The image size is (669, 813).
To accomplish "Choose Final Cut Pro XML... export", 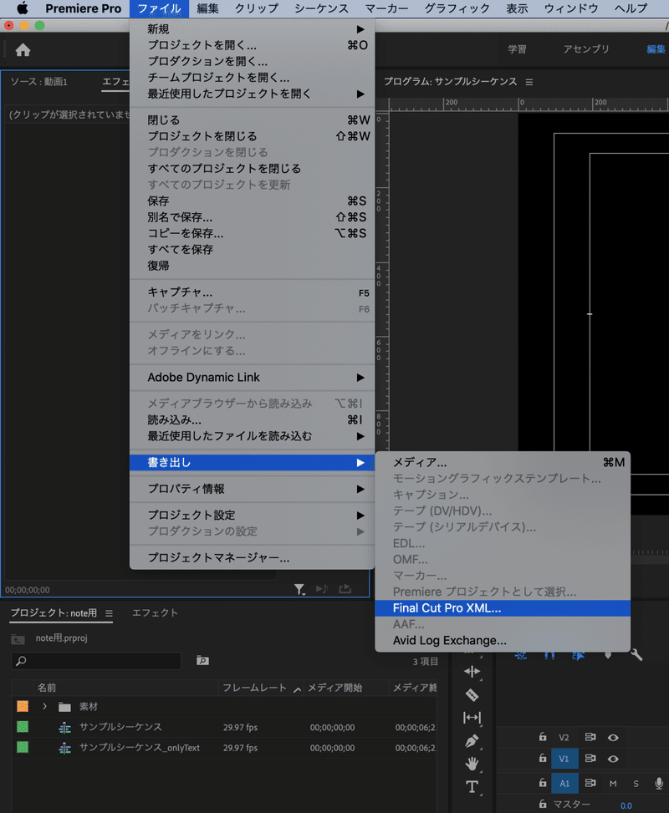I will [x=503, y=608].
